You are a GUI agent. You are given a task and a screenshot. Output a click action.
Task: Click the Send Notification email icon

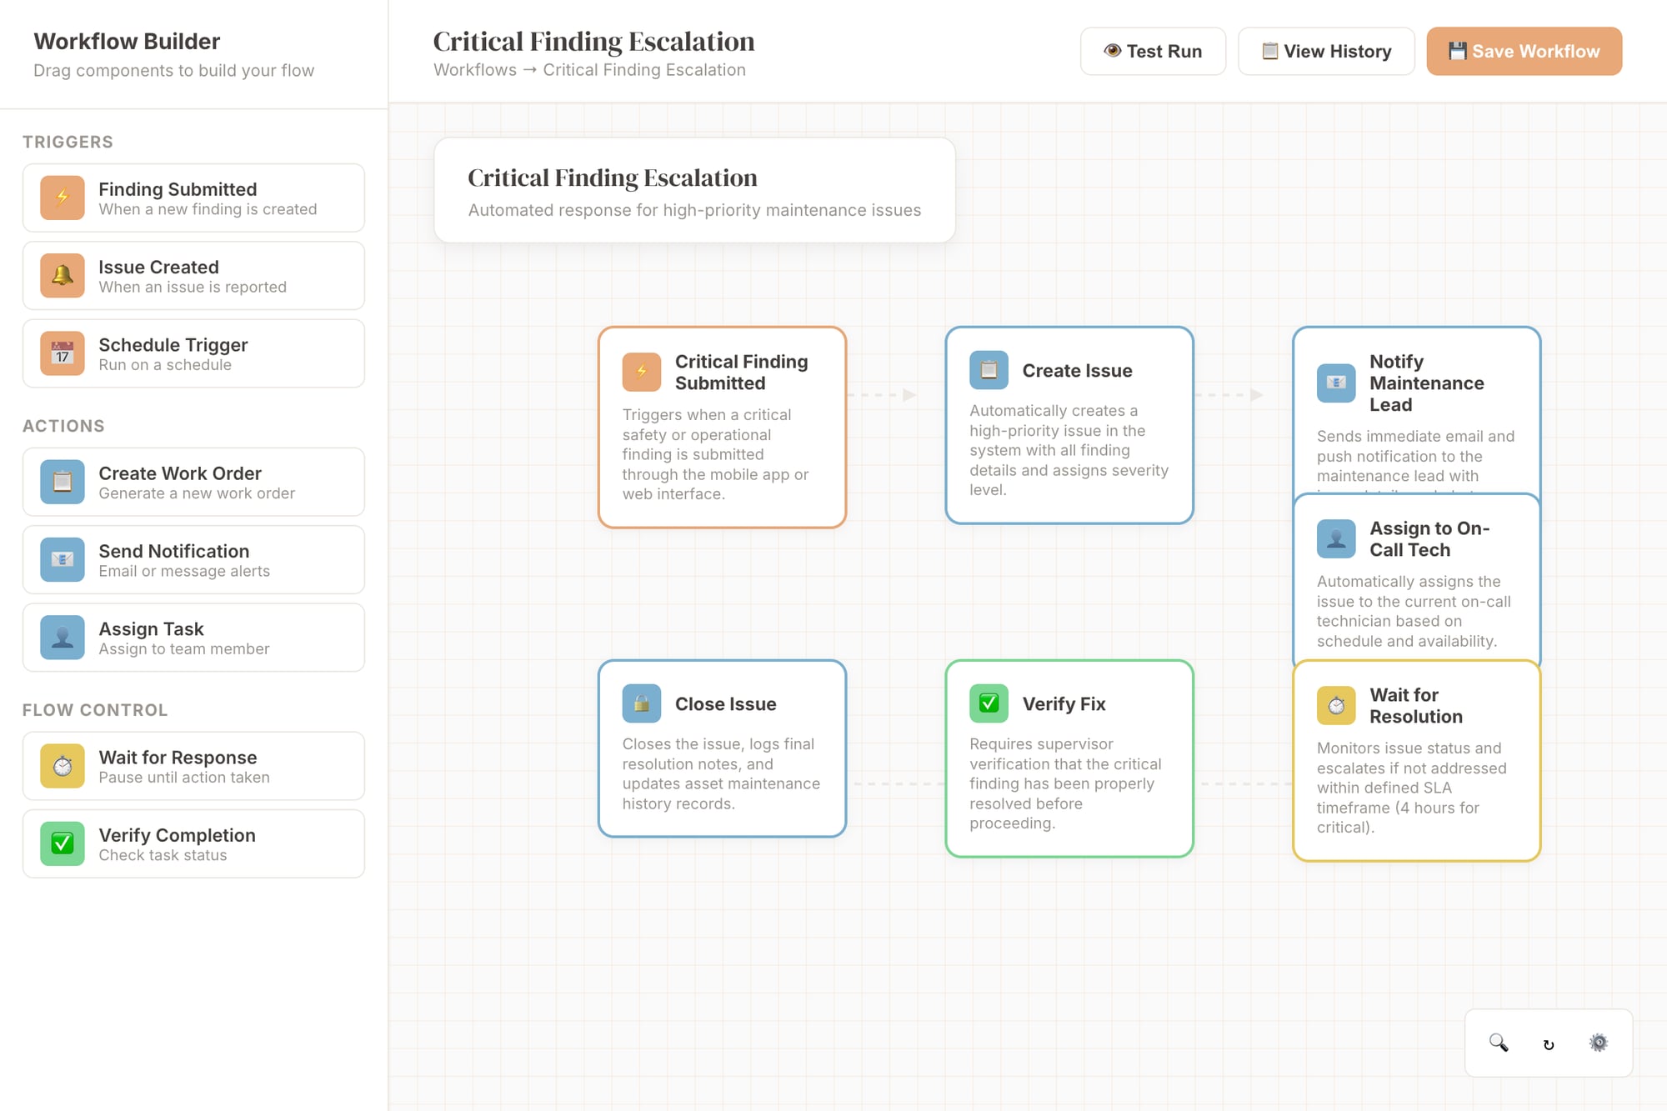[61, 559]
